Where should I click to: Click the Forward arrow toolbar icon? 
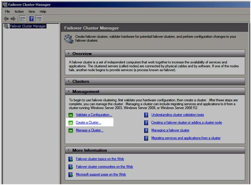pyautogui.click(x=13, y=19)
